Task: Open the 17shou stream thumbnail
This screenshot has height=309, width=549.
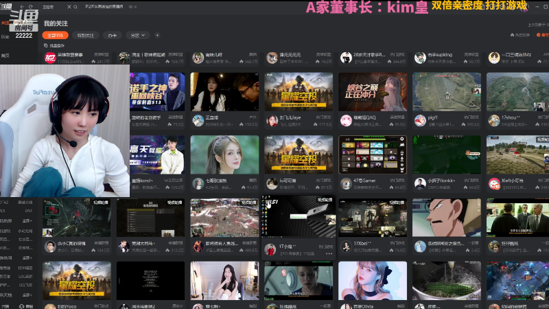Action: 518,92
